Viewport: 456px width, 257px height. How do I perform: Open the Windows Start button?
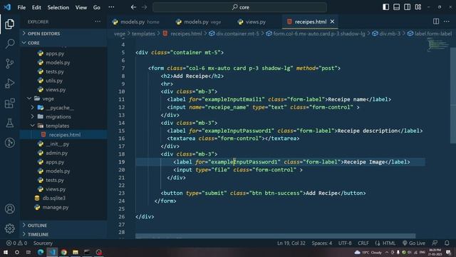click(6, 252)
